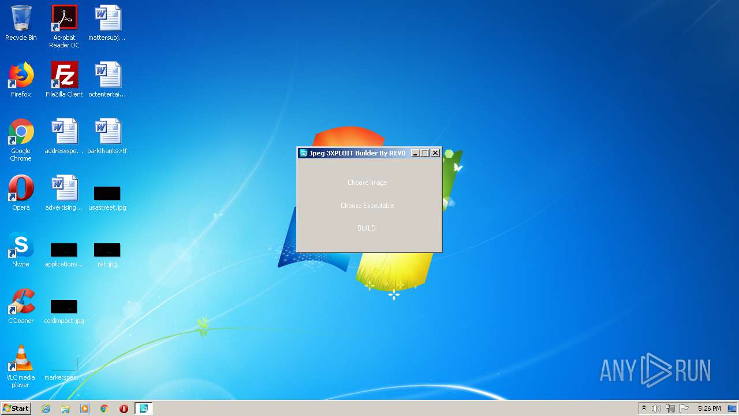Select the usastreet.jpg image file
The height and width of the screenshot is (416, 739).
pyautogui.click(x=107, y=198)
